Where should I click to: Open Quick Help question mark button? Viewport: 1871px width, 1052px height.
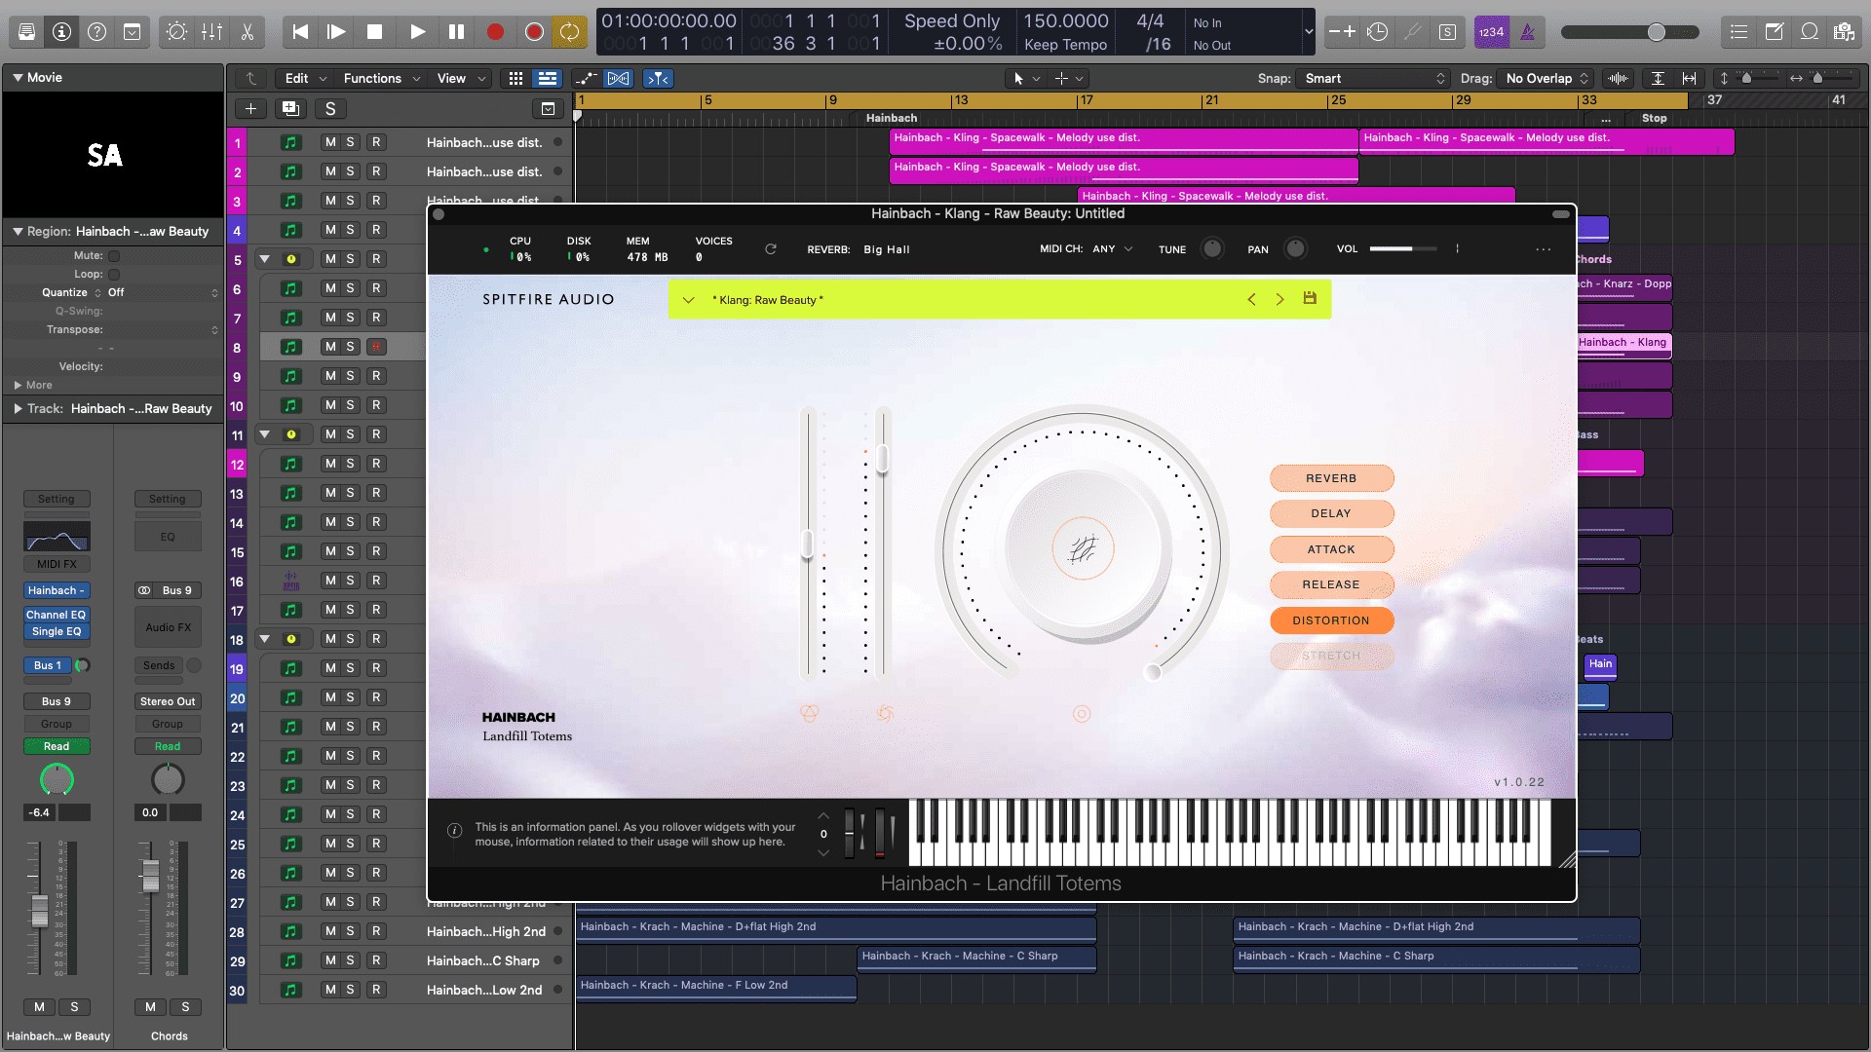[96, 32]
